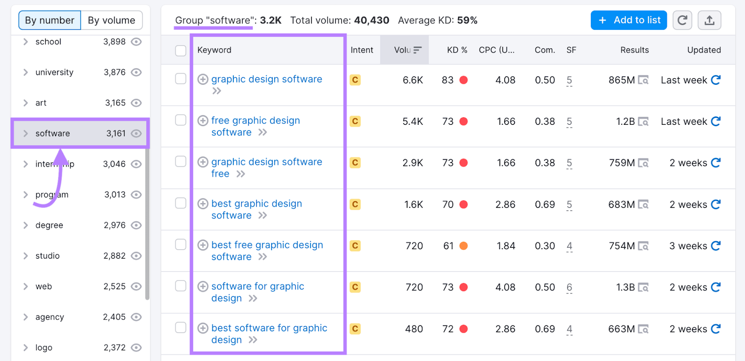Image resolution: width=745 pixels, height=361 pixels.
Task: Click the Volume column sort icon
Action: pyautogui.click(x=418, y=50)
